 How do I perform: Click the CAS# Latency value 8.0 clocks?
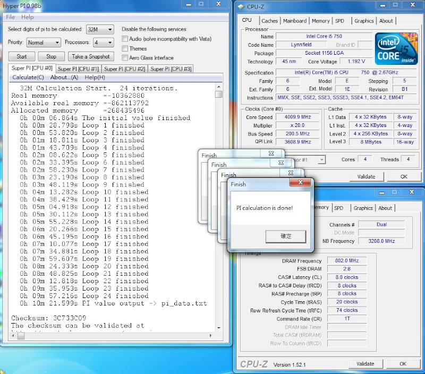click(347, 277)
